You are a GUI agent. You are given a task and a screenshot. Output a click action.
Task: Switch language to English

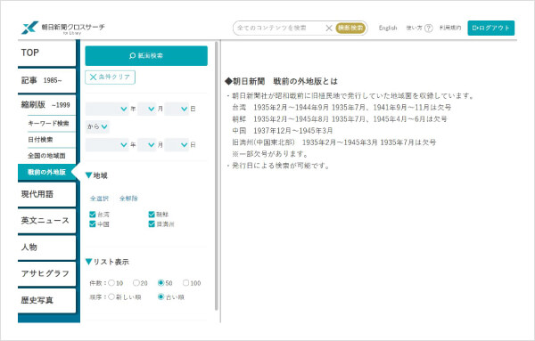click(388, 28)
